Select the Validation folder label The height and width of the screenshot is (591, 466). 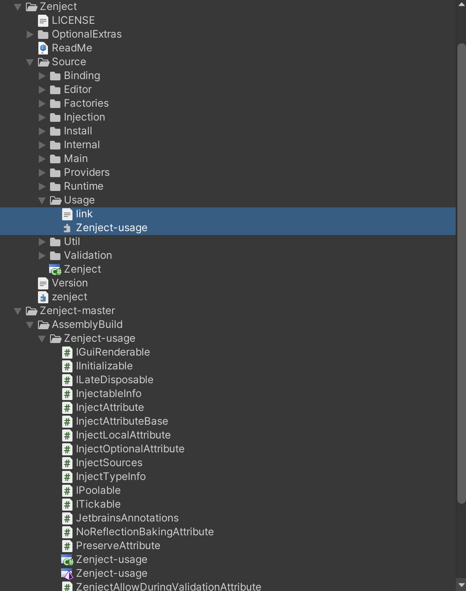pos(88,255)
